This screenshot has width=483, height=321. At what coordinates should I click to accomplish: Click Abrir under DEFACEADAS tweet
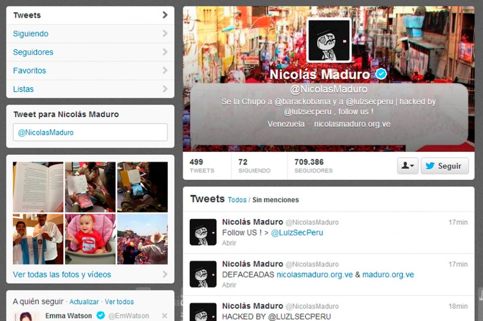click(229, 285)
